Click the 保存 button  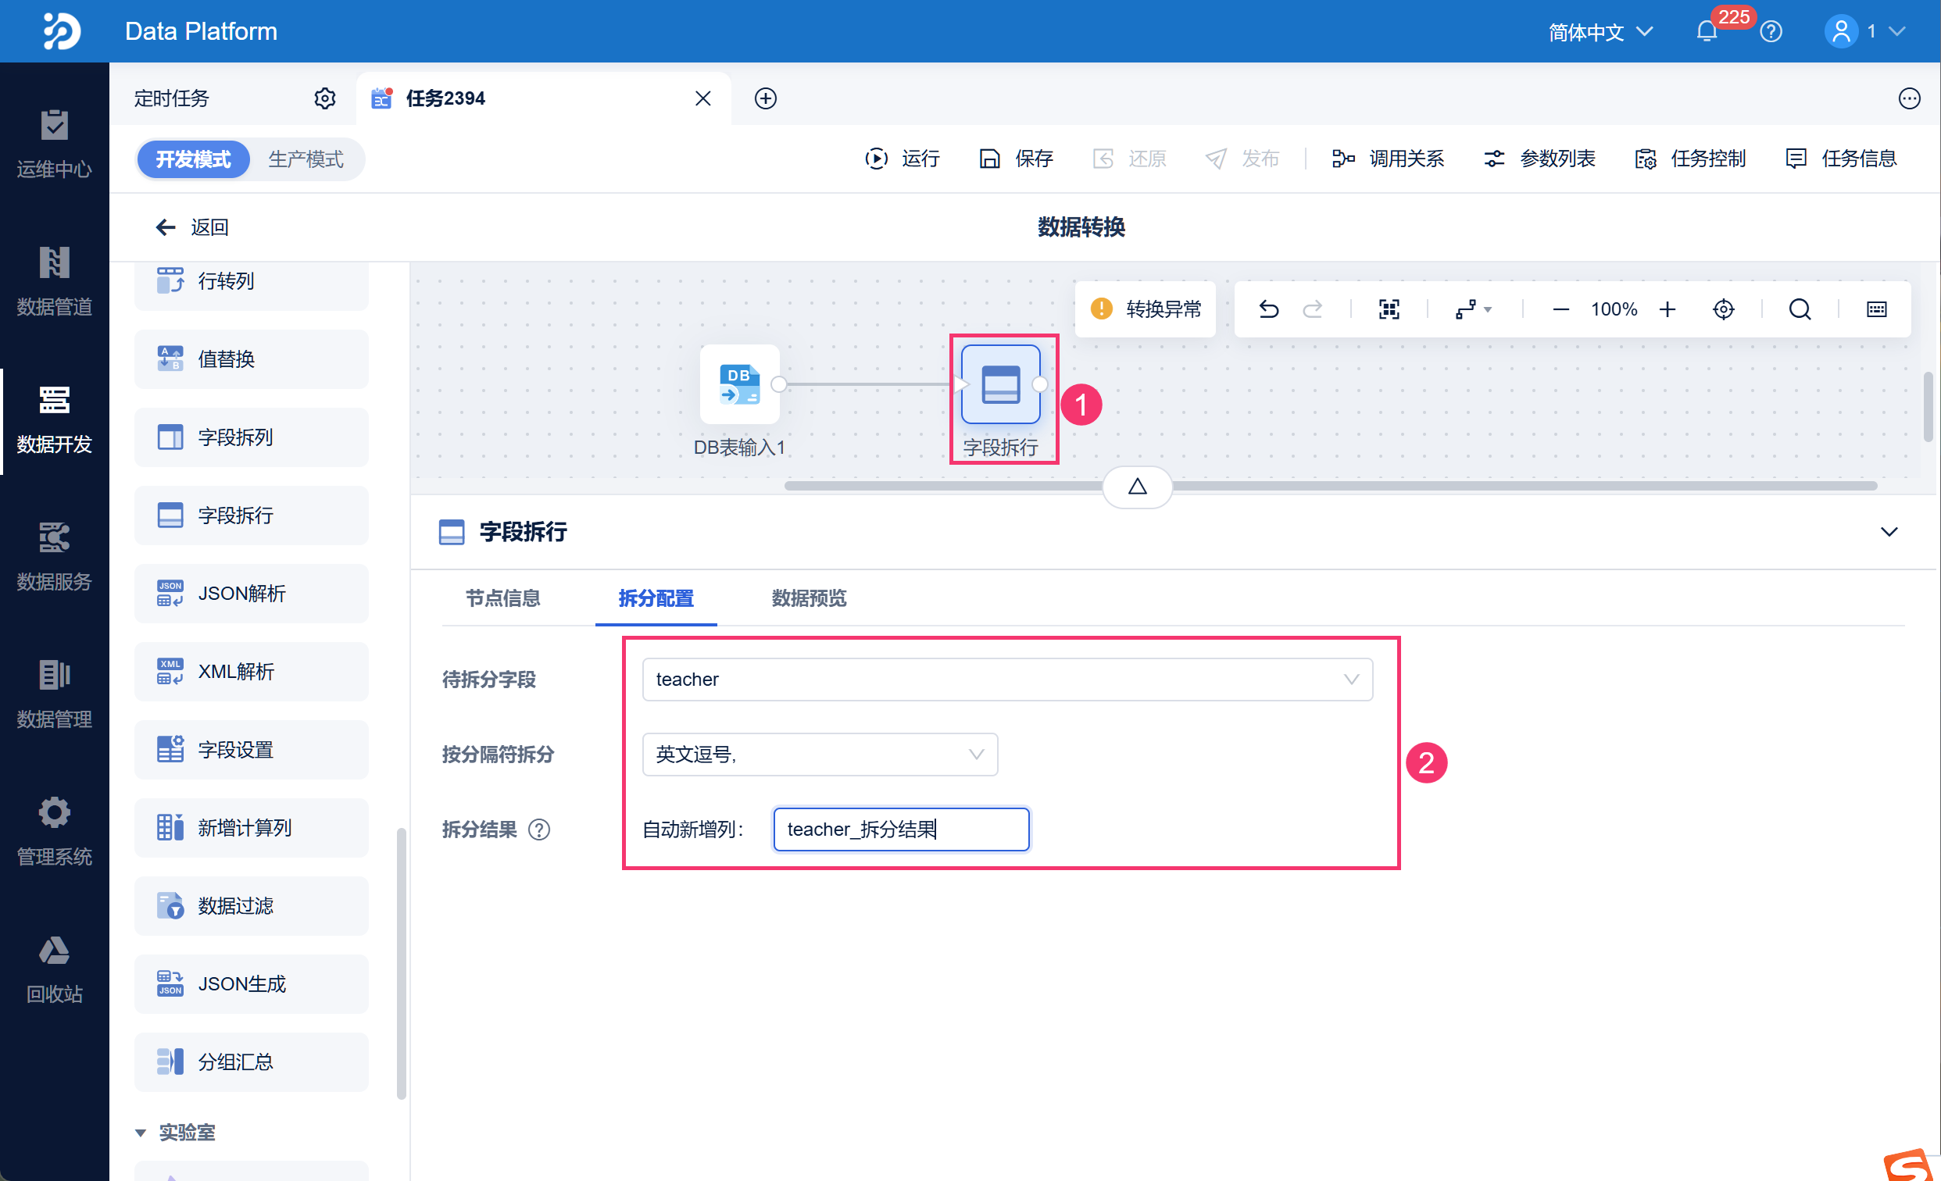pyautogui.click(x=1016, y=159)
